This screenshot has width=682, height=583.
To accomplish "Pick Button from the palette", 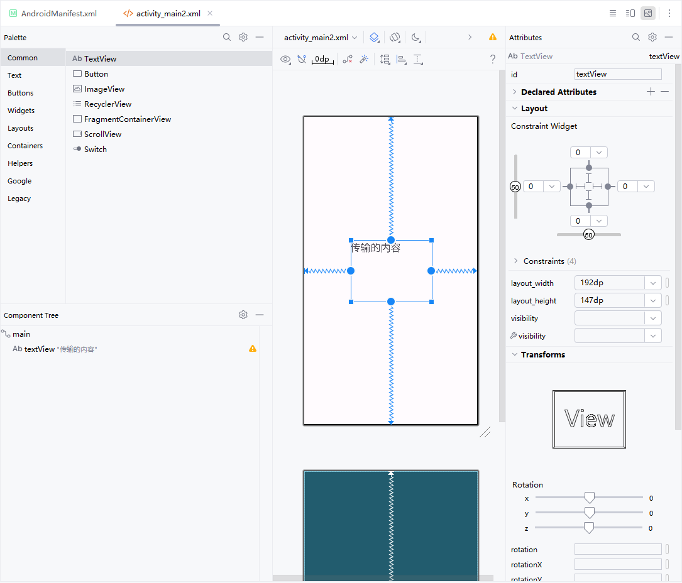I will point(169,74).
